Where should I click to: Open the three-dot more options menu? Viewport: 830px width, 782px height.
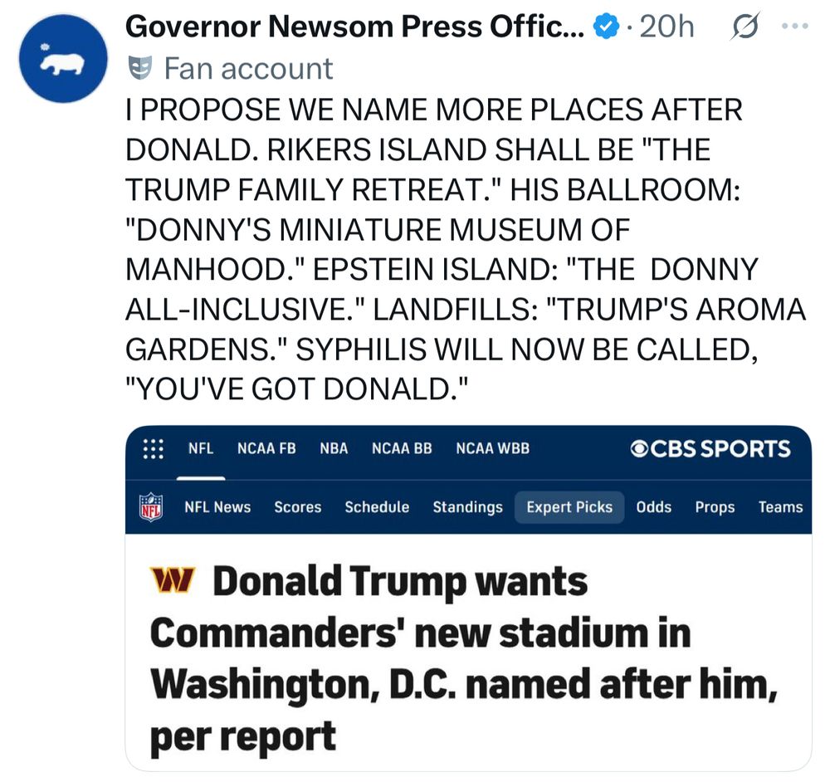(x=795, y=26)
